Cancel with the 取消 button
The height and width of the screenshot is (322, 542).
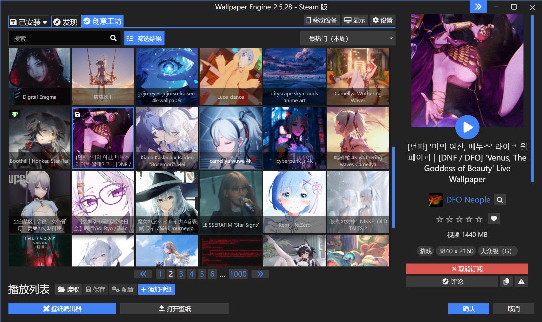point(514,309)
